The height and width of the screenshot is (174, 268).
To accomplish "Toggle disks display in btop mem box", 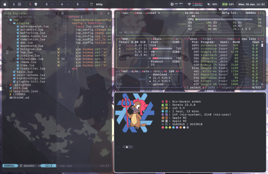I will (157, 39).
